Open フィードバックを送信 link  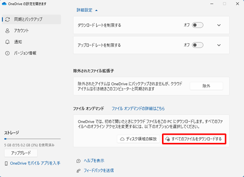pos(99,171)
